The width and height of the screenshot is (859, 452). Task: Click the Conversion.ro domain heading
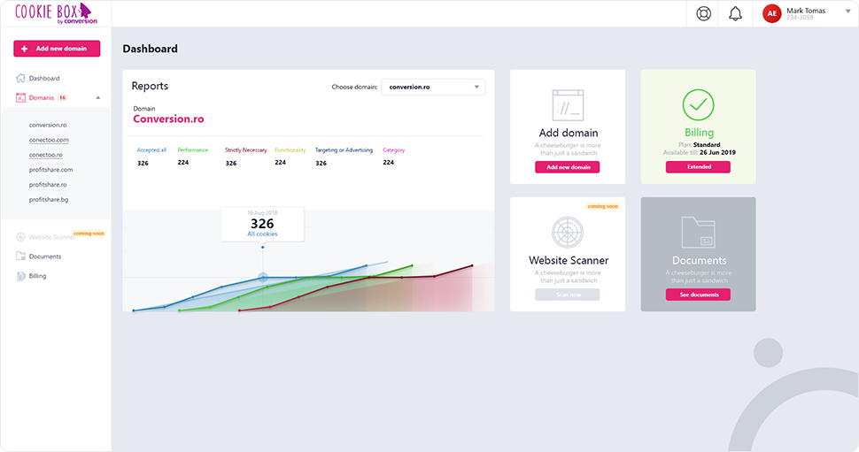point(169,119)
